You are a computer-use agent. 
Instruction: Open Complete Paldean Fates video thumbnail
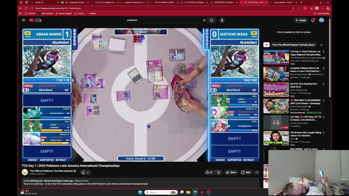(276, 73)
